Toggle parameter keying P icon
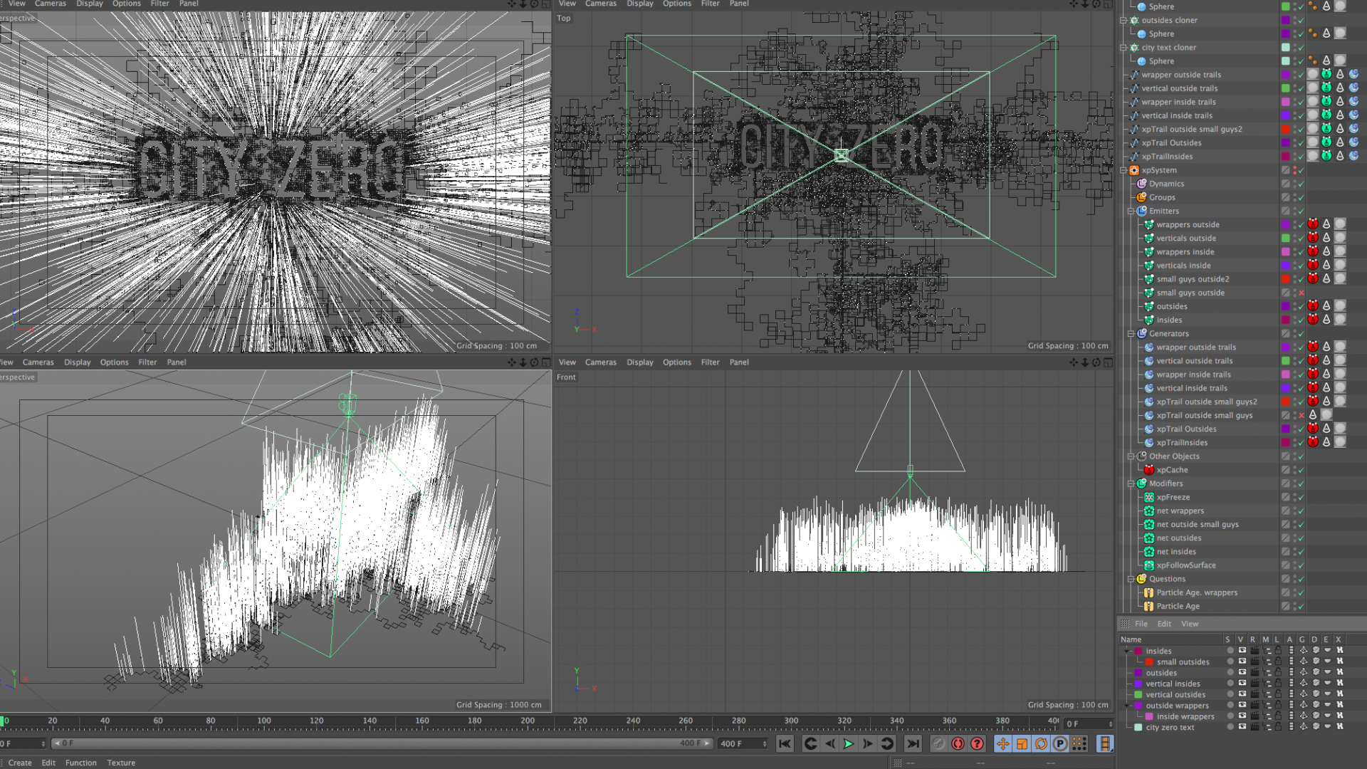The width and height of the screenshot is (1367, 769). tap(1060, 743)
